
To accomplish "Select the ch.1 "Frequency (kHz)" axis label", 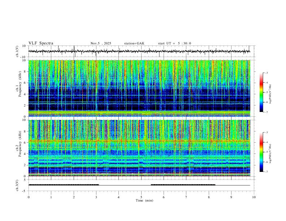I will tap(20, 84).
